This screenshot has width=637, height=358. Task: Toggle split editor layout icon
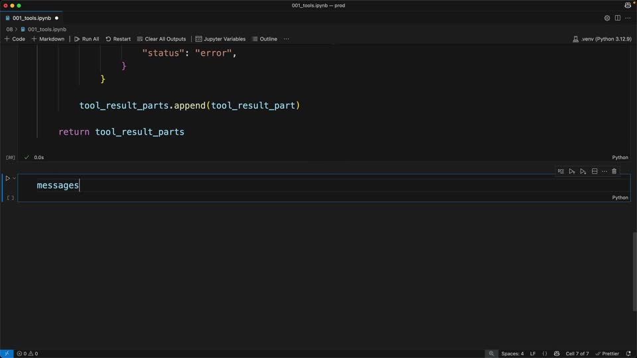618,18
